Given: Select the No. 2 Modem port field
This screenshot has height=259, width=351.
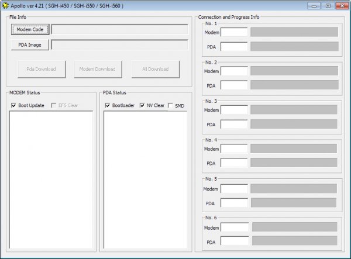Looking at the screenshot, I should tap(234, 71).
